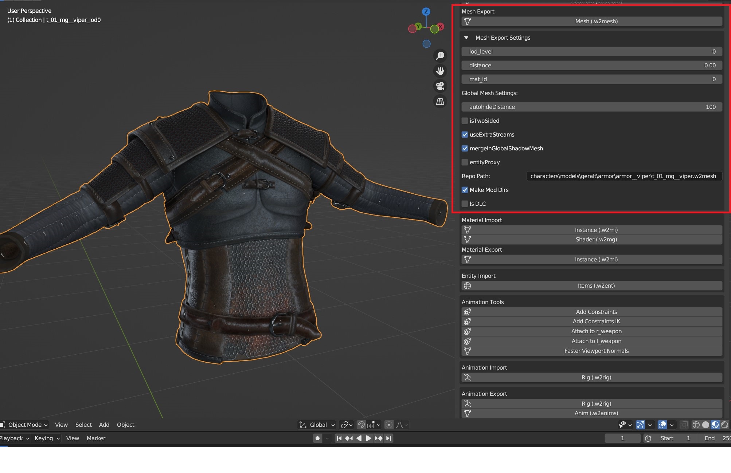Enable the entityProxy checkbox

tap(465, 162)
